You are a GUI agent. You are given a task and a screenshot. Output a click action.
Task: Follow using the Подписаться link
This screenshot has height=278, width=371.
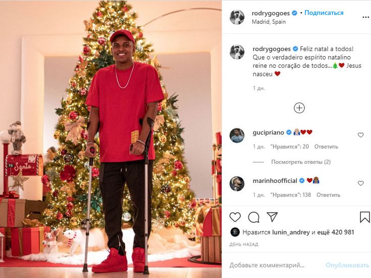324,13
